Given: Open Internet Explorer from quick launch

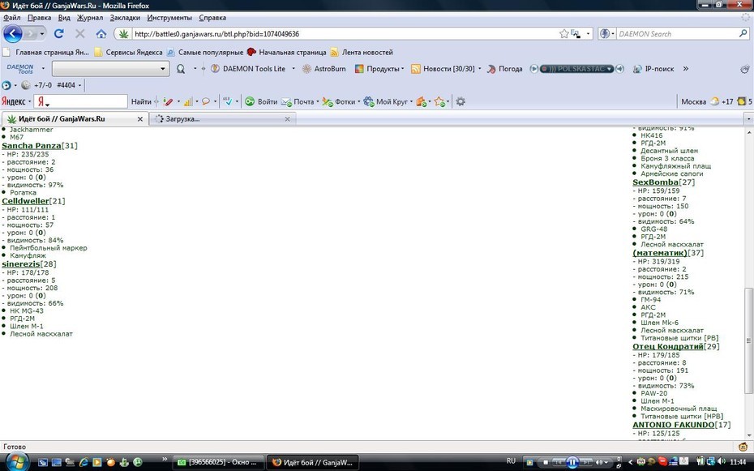Looking at the screenshot, I should tap(84, 462).
